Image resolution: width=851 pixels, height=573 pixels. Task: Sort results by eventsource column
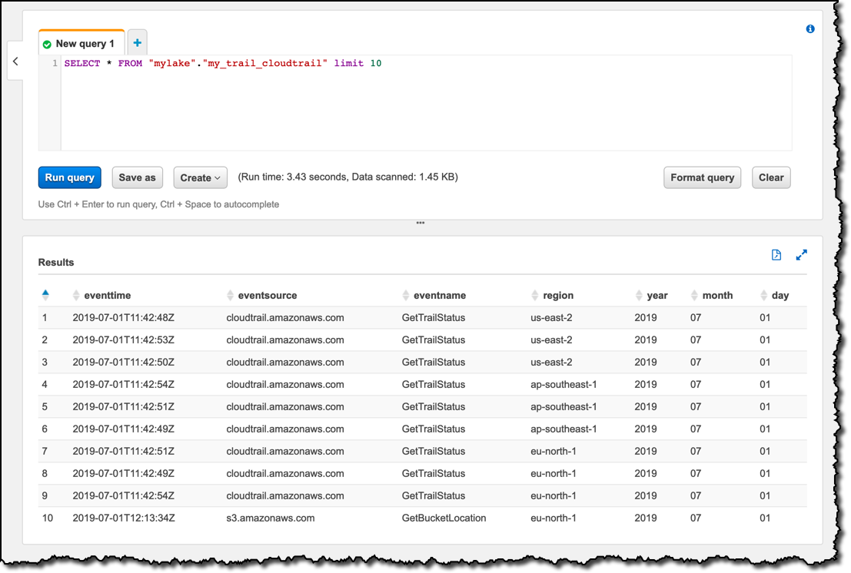(x=261, y=296)
